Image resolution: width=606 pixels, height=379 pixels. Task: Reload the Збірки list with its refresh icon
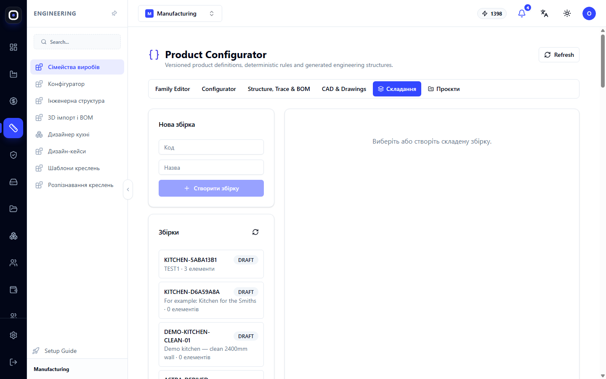tap(255, 232)
